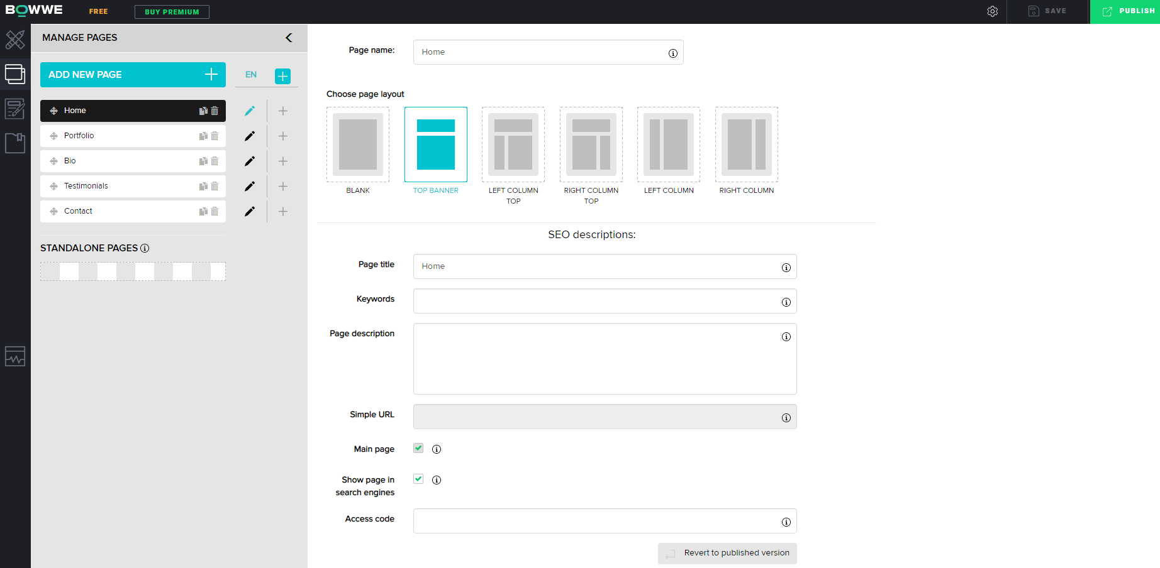Screen dimensions: 1160x568
Task: Click the info icon next to Standalone Pages
Action: point(145,248)
